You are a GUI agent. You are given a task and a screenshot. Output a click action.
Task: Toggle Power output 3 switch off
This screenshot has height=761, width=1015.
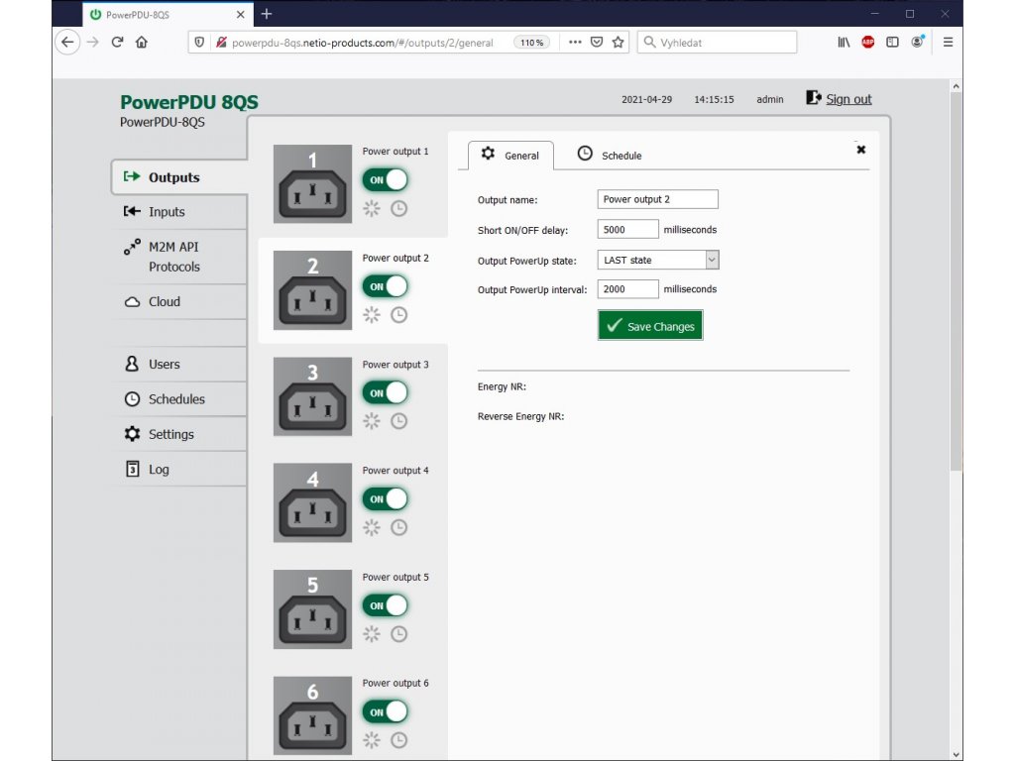386,392
